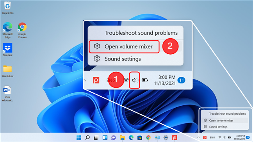Viewport: 253px width, 142px height.
Task: Choose Sound settings in the small tray menu
Action: tap(224, 127)
